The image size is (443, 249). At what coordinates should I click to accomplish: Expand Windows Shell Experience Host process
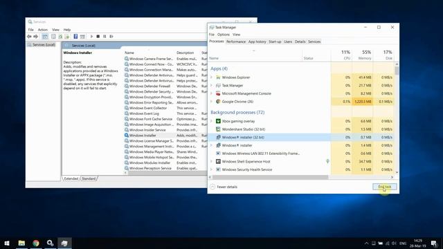click(x=211, y=161)
